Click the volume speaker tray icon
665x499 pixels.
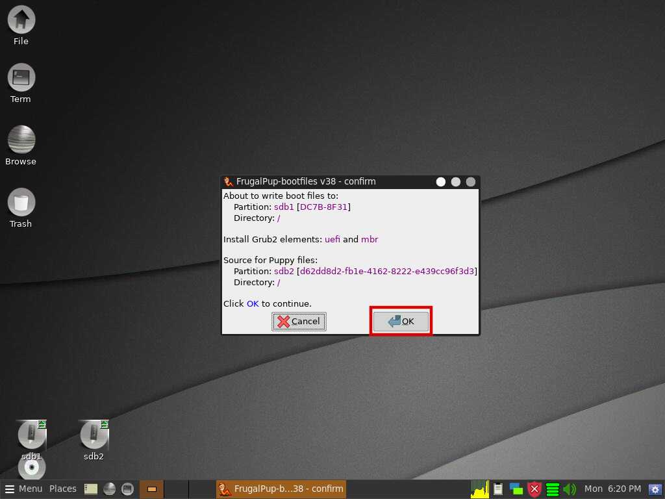(570, 489)
